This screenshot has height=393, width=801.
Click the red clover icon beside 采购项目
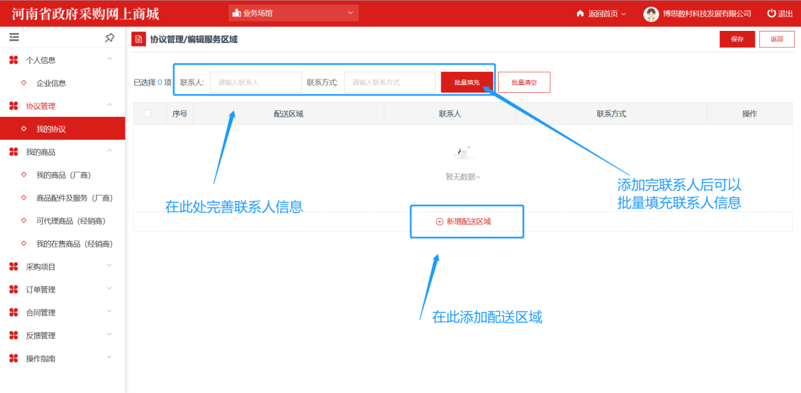[x=14, y=267]
